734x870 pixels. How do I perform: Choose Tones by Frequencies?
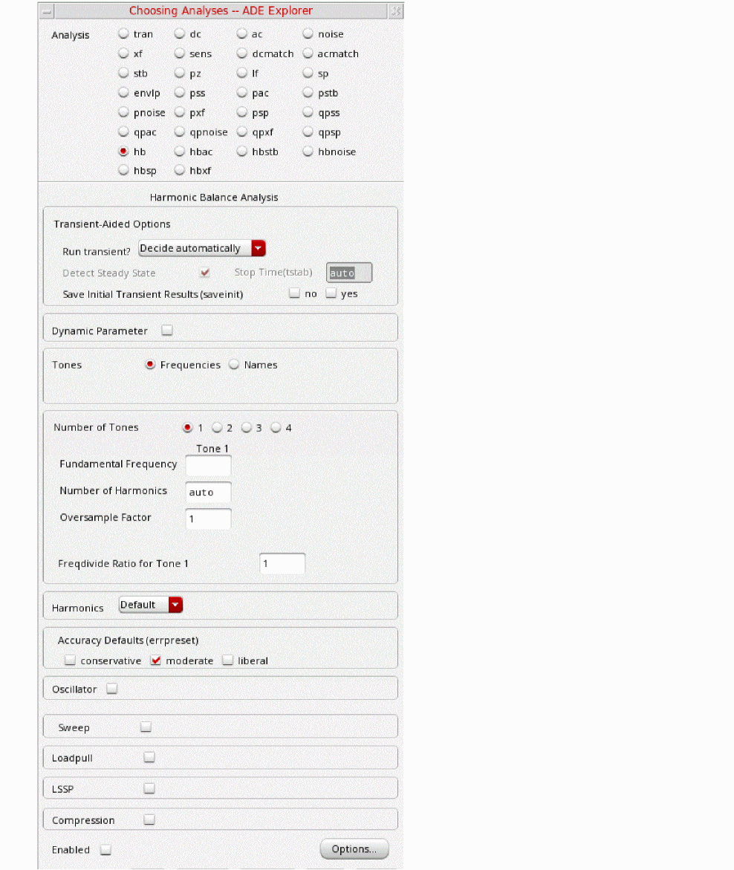150,365
